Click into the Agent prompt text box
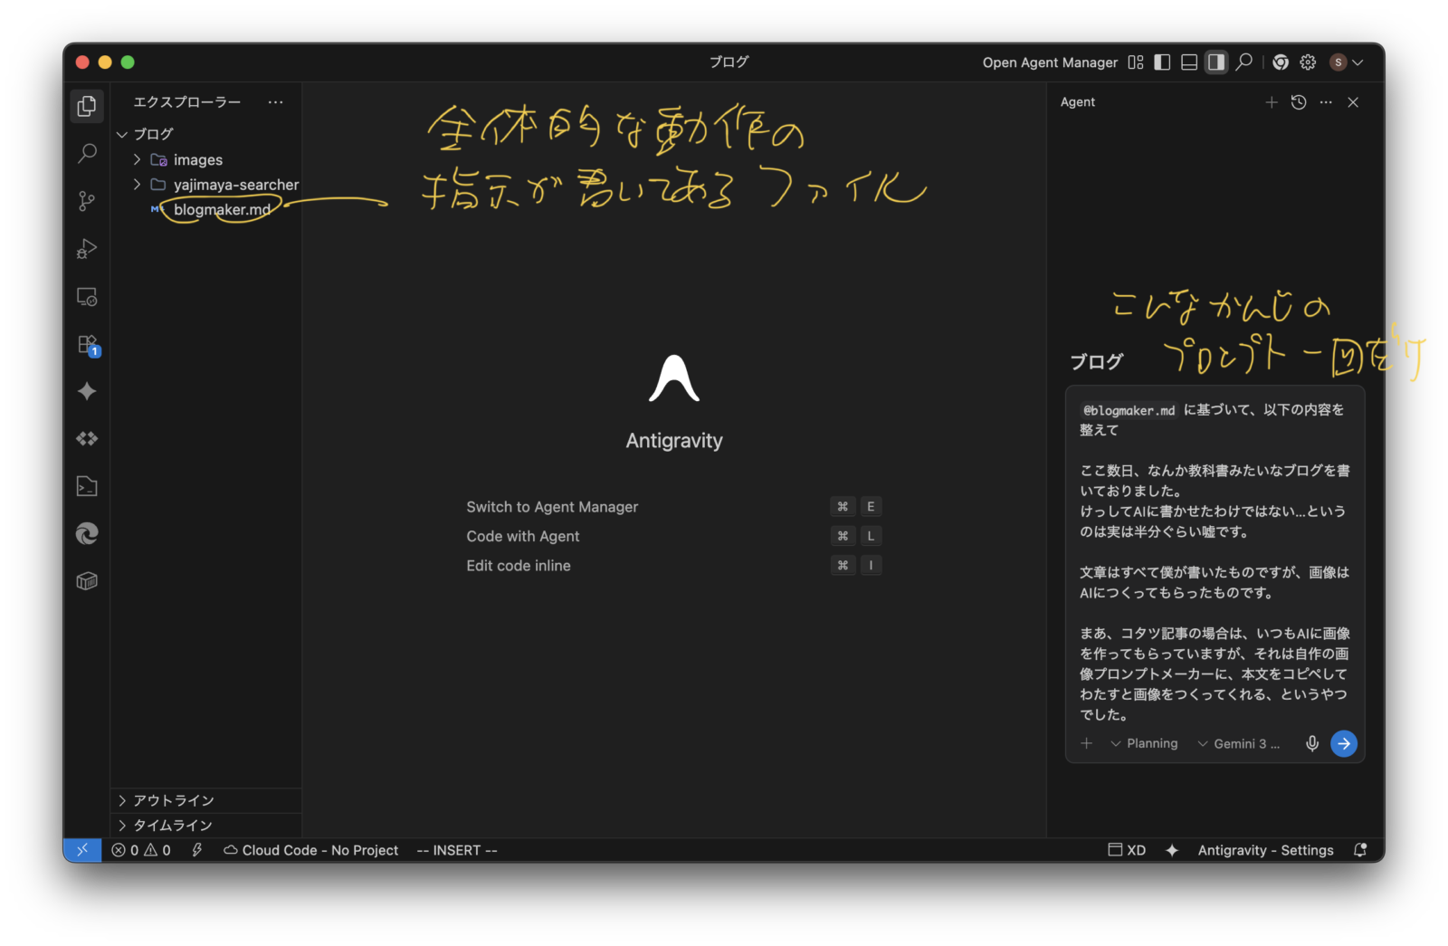The height and width of the screenshot is (946, 1448). point(1214,561)
